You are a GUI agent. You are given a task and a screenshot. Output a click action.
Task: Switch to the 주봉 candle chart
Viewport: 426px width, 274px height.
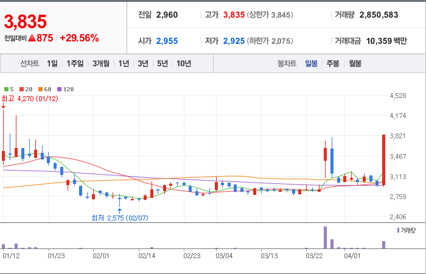pyautogui.click(x=333, y=63)
